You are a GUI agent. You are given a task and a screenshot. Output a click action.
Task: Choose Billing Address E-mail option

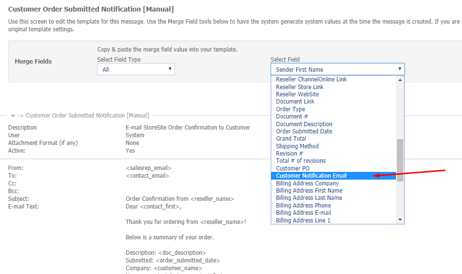[x=304, y=213]
